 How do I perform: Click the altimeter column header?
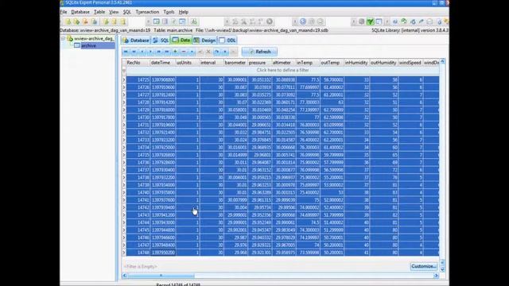pos(284,63)
